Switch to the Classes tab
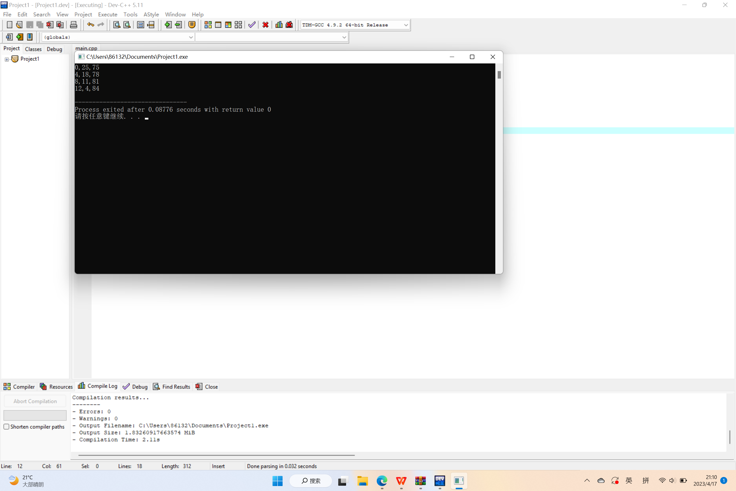 pos(33,49)
